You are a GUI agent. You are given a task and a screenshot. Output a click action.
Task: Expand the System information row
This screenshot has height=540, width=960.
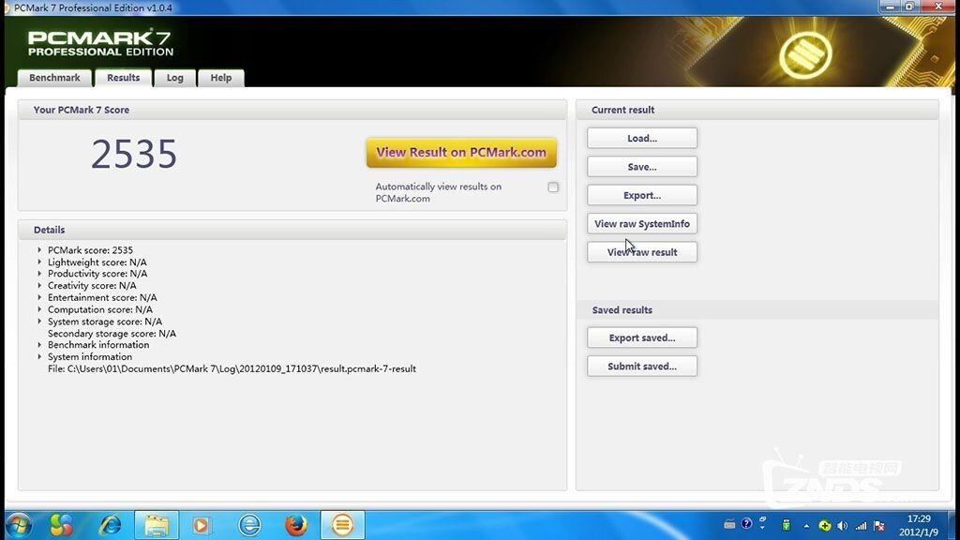click(39, 356)
